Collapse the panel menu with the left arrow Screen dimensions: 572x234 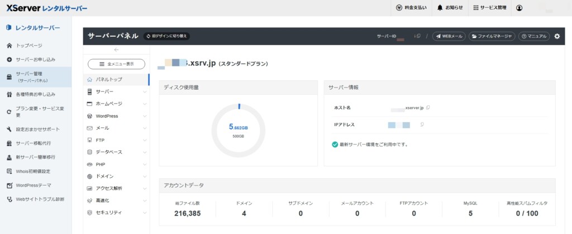pos(116,50)
